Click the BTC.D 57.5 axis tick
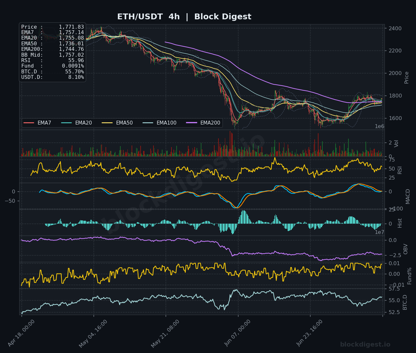The height and width of the screenshot is (353, 416). coord(394,289)
